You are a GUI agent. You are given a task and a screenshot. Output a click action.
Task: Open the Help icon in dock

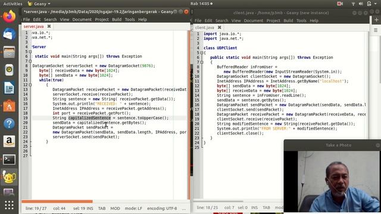click(x=9, y=124)
